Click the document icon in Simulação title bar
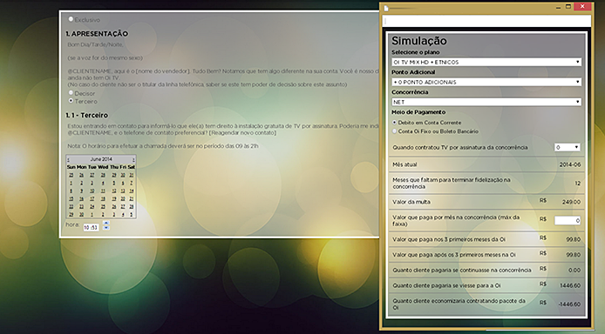 point(386,8)
